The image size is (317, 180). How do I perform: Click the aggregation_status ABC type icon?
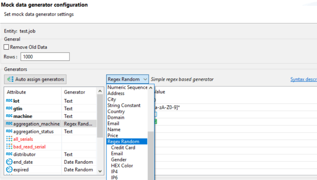tap(9, 131)
